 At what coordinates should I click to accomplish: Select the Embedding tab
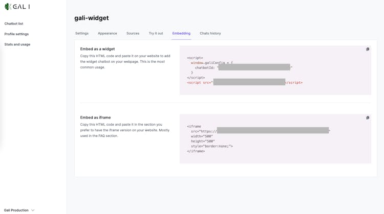[181, 33]
